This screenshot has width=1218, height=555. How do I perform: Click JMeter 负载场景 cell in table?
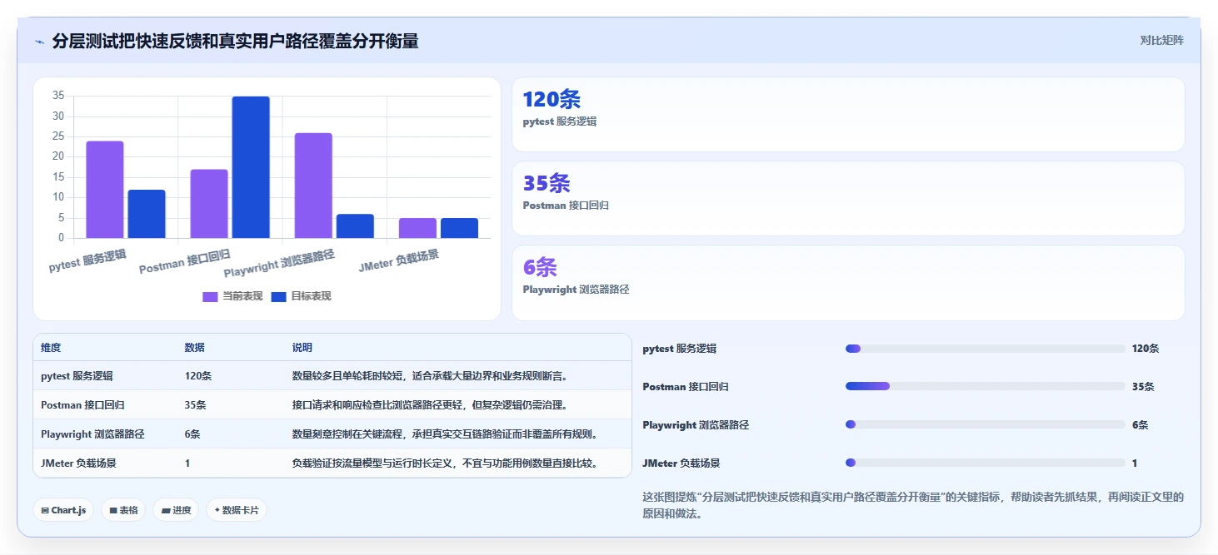(x=78, y=463)
